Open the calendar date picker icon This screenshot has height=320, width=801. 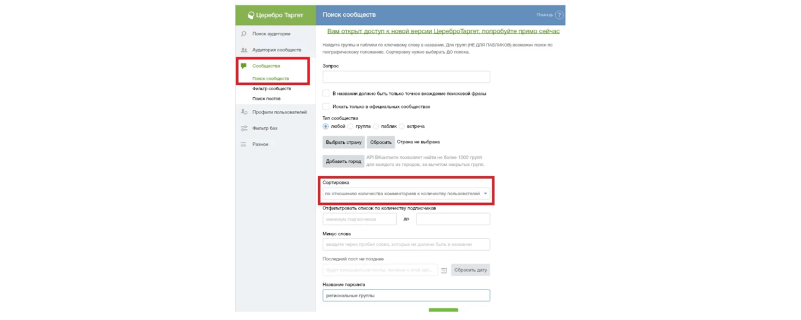pyautogui.click(x=444, y=270)
